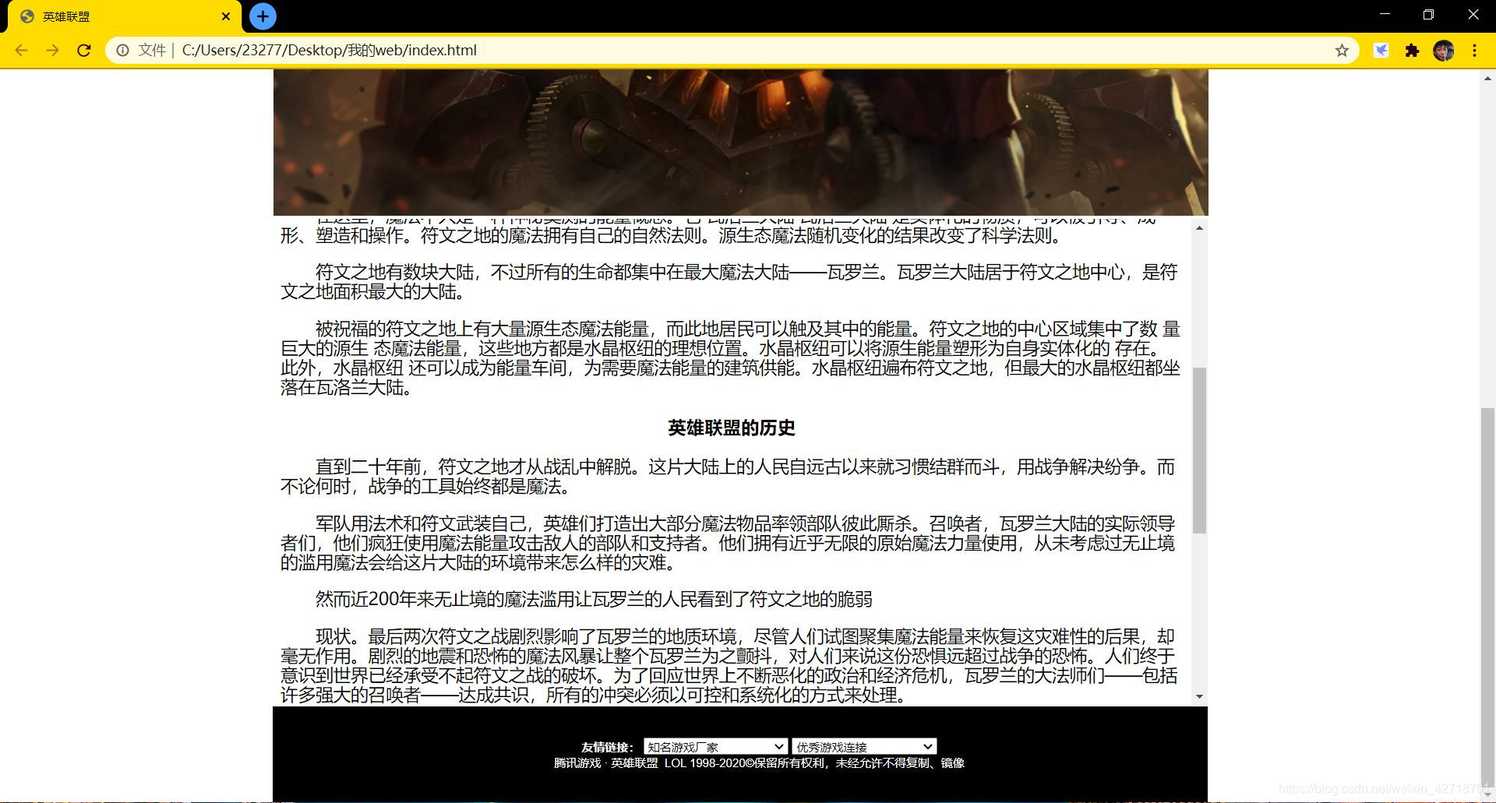Click the page scrollbar up arrow
The image size is (1496, 803).
1487,78
